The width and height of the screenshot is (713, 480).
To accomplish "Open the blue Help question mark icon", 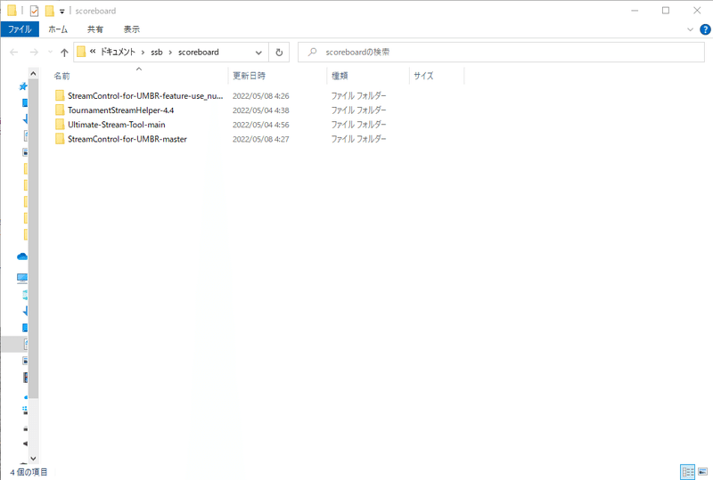I will pos(705,29).
